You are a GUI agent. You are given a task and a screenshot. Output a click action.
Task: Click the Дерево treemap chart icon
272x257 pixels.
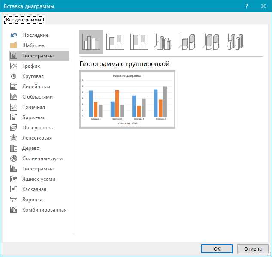coord(14,148)
